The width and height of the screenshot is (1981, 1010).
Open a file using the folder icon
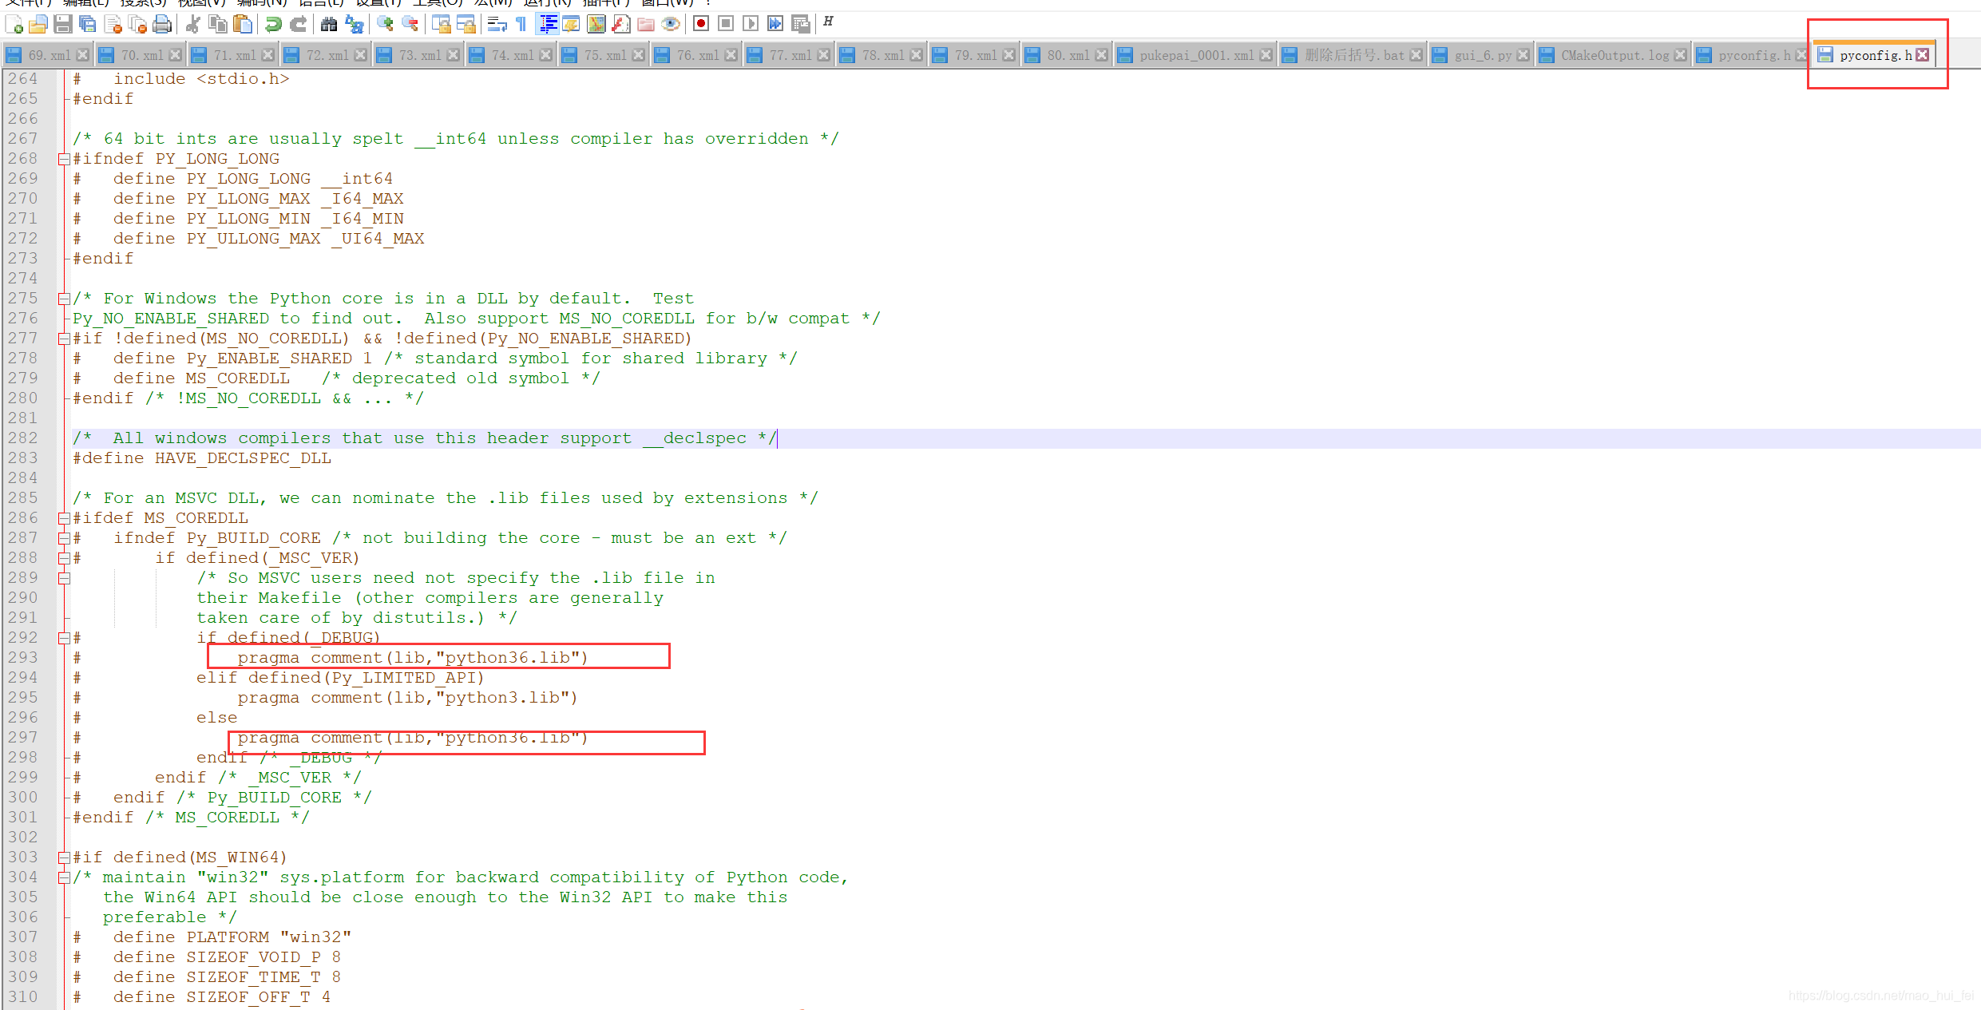(38, 24)
